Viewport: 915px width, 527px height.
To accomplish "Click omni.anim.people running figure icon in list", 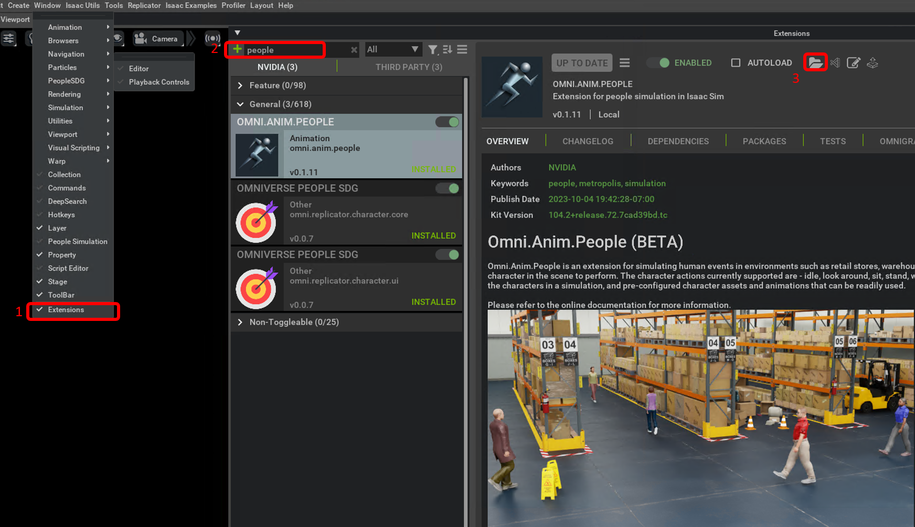I will (x=257, y=155).
